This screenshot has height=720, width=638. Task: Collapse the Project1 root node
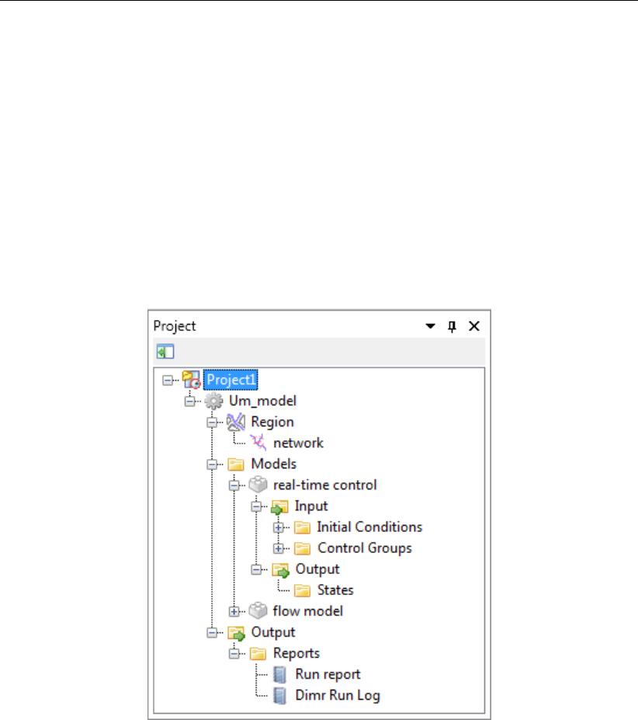[x=168, y=381]
